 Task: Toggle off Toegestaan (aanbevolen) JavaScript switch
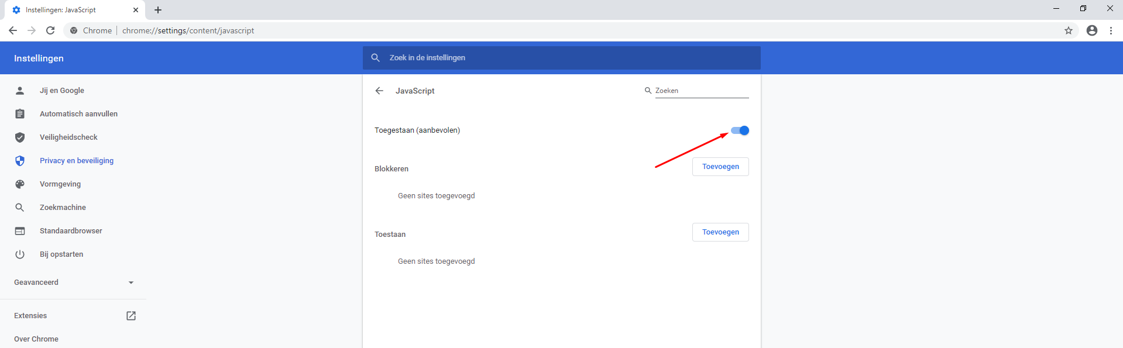740,130
